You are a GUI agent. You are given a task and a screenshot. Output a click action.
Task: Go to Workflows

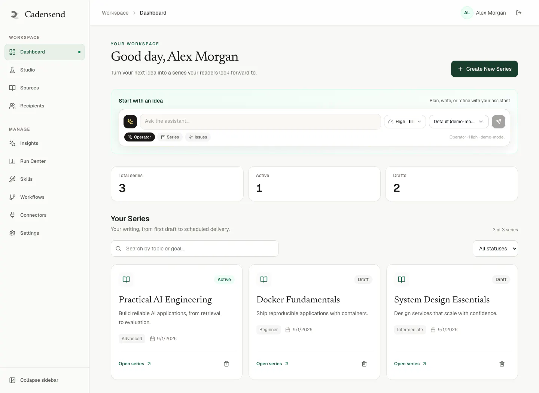[x=45, y=197]
